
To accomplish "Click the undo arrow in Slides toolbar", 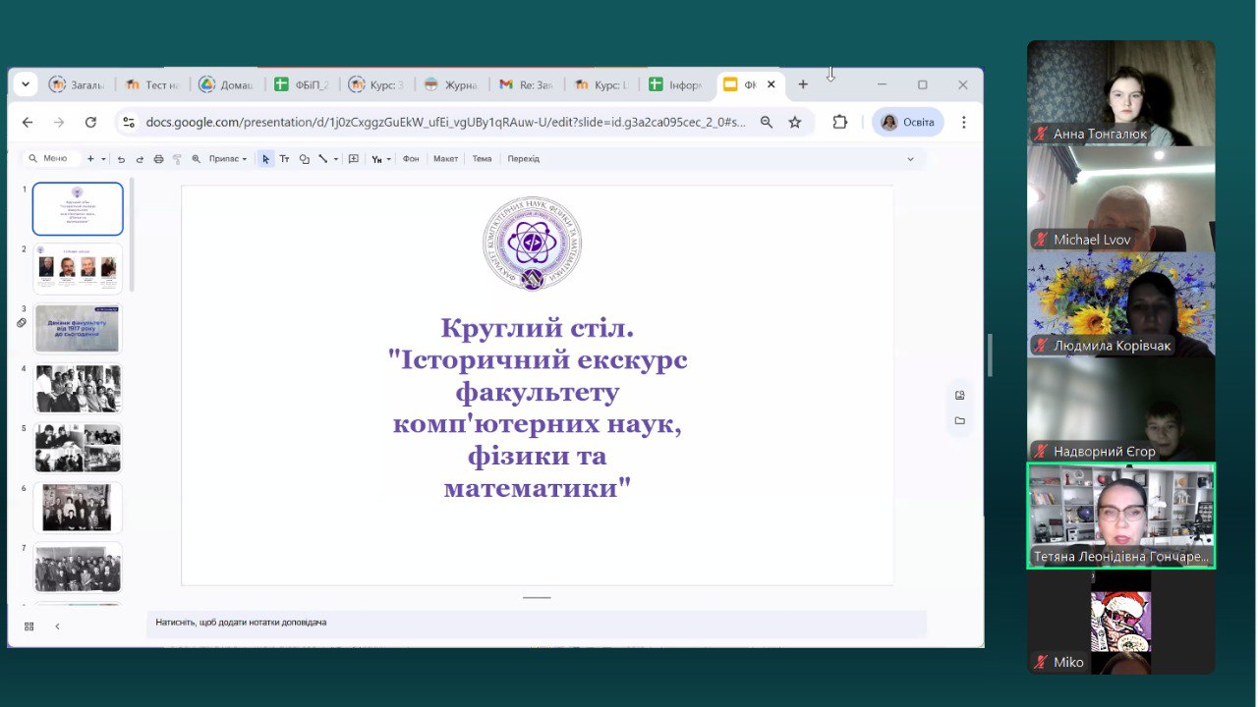I will click(x=121, y=159).
